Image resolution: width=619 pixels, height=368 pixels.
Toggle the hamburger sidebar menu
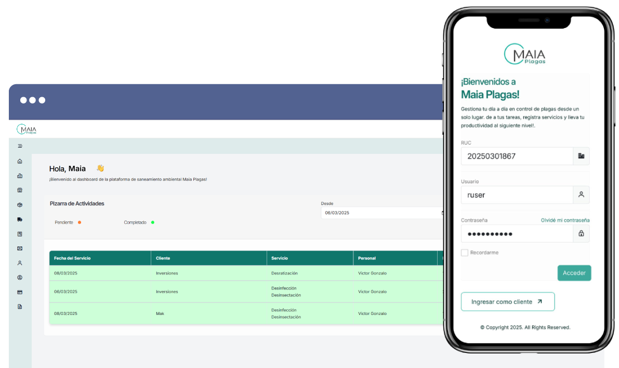20,146
